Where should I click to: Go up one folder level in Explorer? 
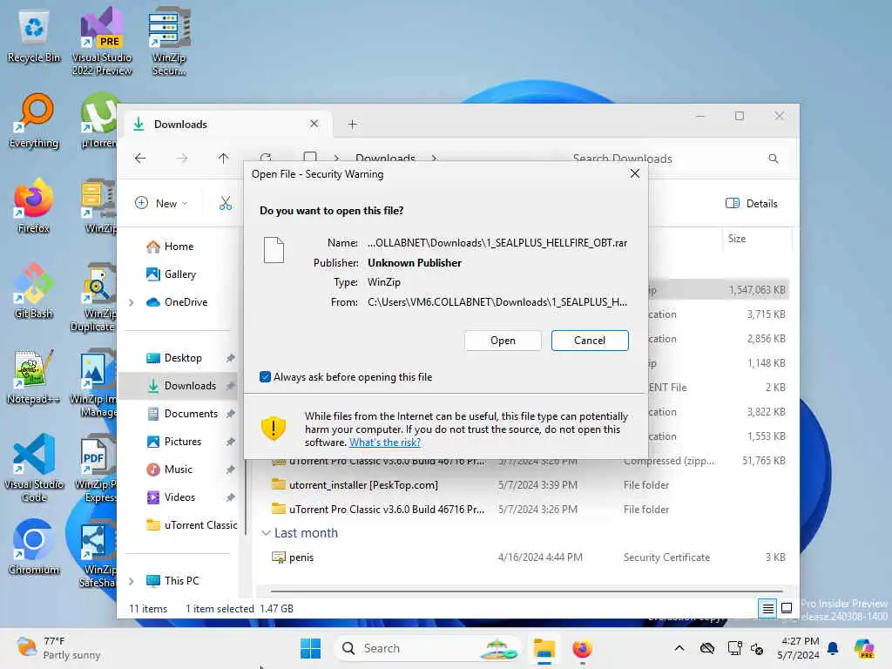coord(223,159)
